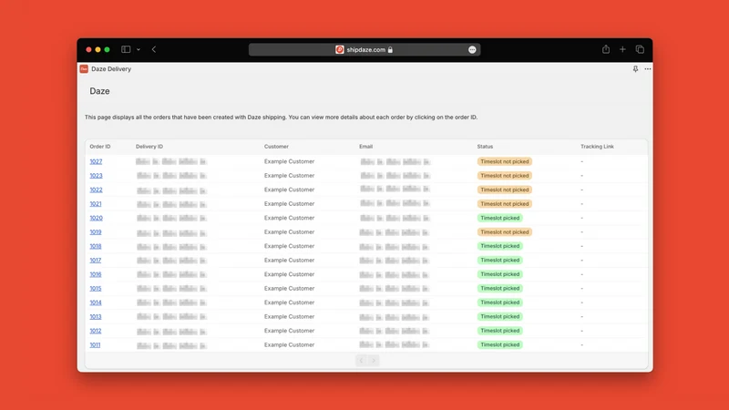Click the Order ID column header
Image resolution: width=729 pixels, height=410 pixels.
click(x=100, y=147)
